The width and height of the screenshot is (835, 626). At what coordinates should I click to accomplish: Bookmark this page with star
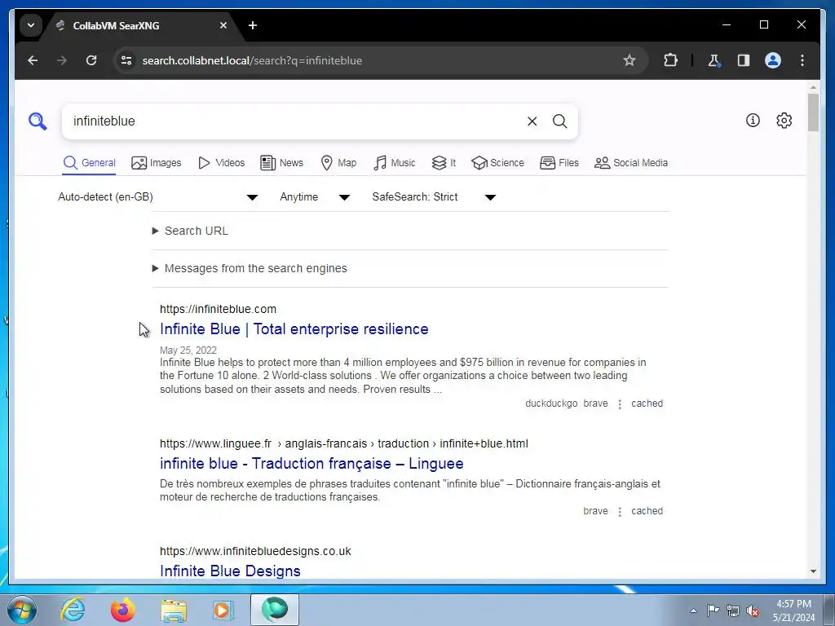[630, 60]
